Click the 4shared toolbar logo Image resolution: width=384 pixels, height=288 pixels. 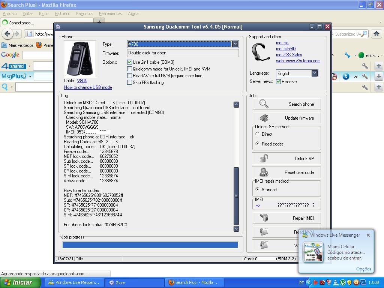click(14, 66)
